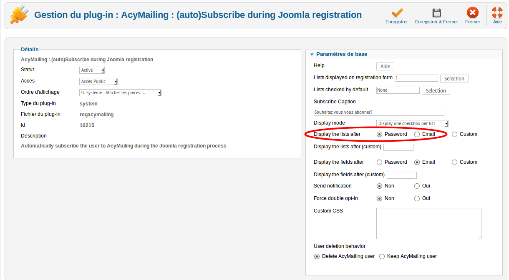
Task: Expand the Ordre d'affichage dropdown
Action: click(120, 93)
